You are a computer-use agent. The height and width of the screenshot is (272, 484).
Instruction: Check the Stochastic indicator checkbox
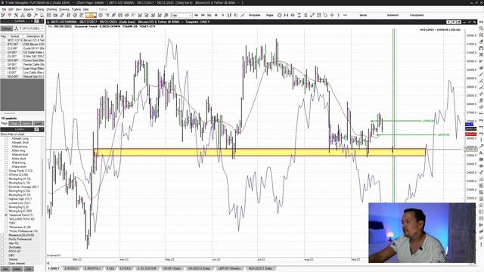2,247
